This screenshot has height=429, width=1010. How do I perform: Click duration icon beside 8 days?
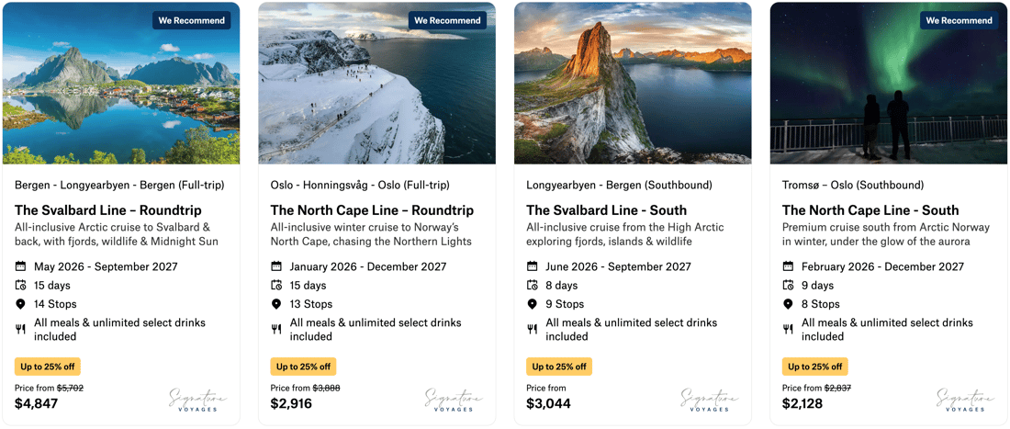click(x=533, y=286)
